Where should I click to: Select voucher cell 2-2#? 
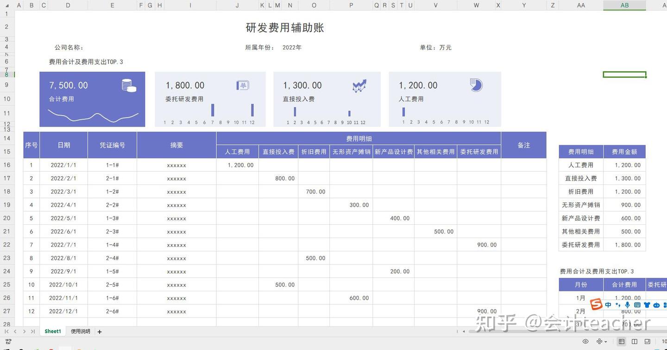pos(113,205)
